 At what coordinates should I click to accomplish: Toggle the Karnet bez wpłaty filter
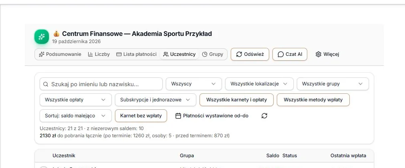click(x=141, y=116)
